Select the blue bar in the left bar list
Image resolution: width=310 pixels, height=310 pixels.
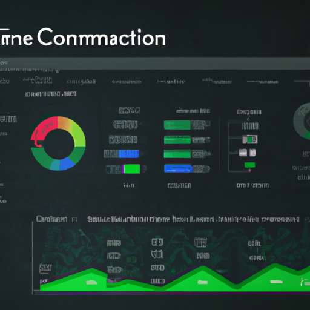pos(129,154)
